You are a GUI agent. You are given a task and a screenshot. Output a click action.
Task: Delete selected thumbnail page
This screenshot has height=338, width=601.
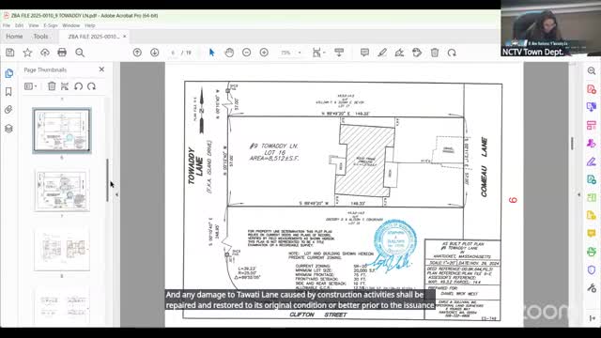pos(52,86)
